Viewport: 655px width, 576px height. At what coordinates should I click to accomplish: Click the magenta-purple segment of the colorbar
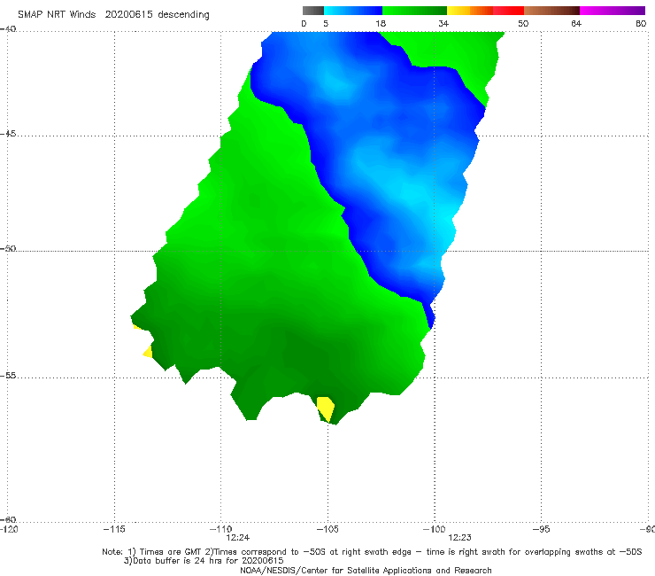tap(612, 11)
